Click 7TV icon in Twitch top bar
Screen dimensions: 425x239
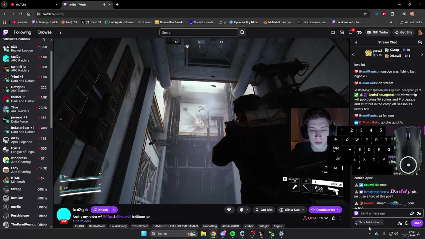tap(359, 32)
